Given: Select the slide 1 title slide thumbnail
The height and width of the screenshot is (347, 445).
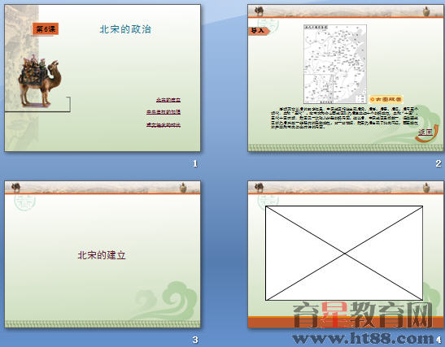Looking at the screenshot, I should [103, 78].
